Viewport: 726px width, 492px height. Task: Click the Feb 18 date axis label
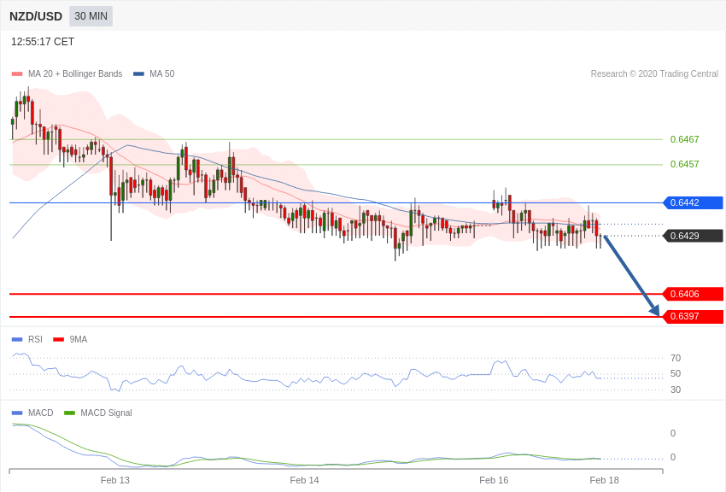[604, 480]
